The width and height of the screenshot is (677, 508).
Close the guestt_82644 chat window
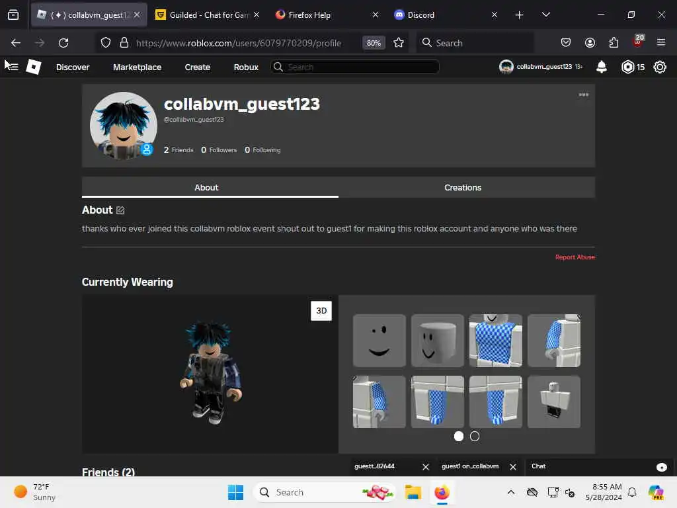426,467
